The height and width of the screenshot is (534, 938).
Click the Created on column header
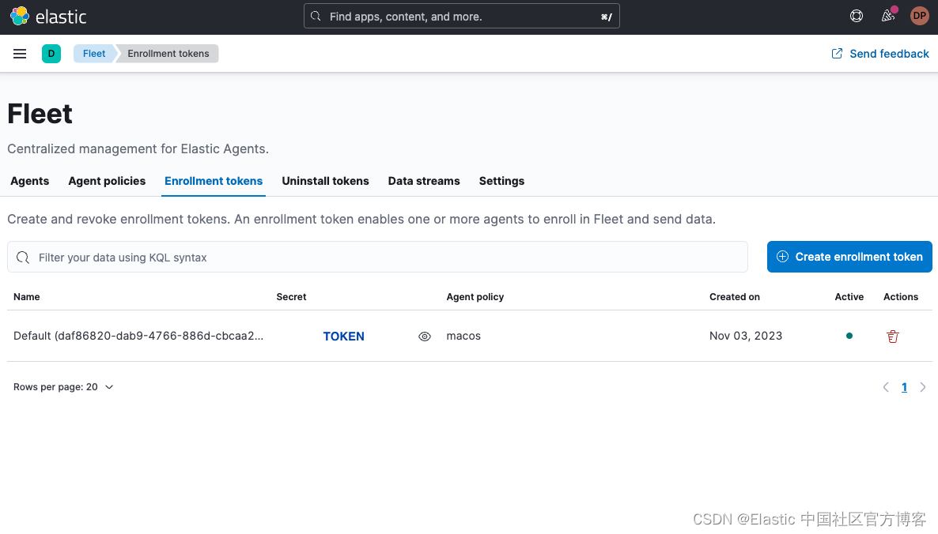[735, 297]
